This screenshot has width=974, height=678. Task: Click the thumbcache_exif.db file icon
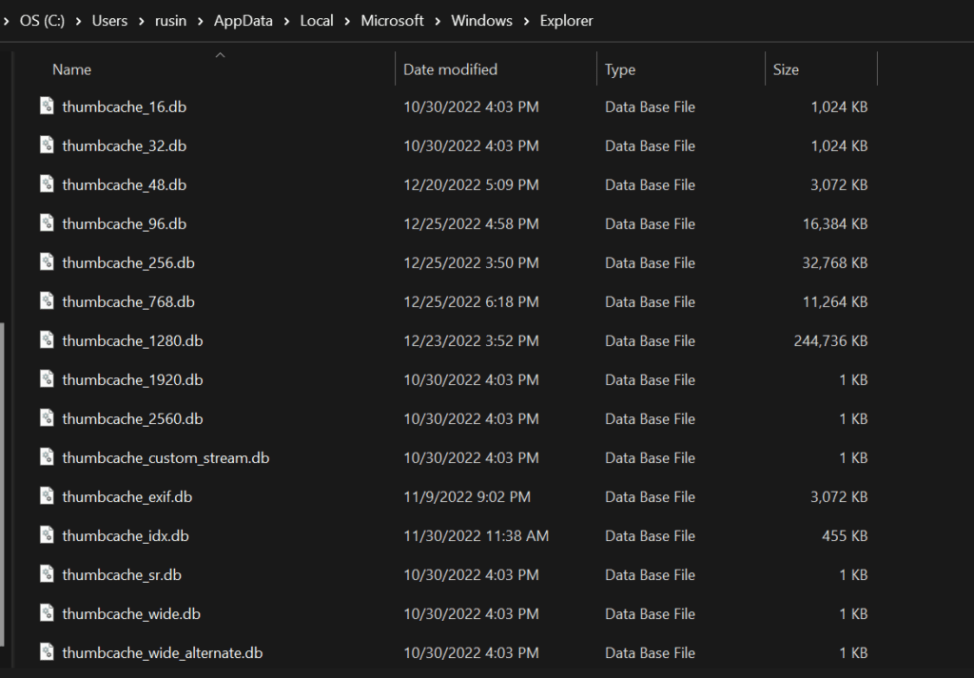coord(48,496)
